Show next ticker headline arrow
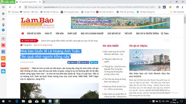The image size is (186, 104). (x=168, y=40)
